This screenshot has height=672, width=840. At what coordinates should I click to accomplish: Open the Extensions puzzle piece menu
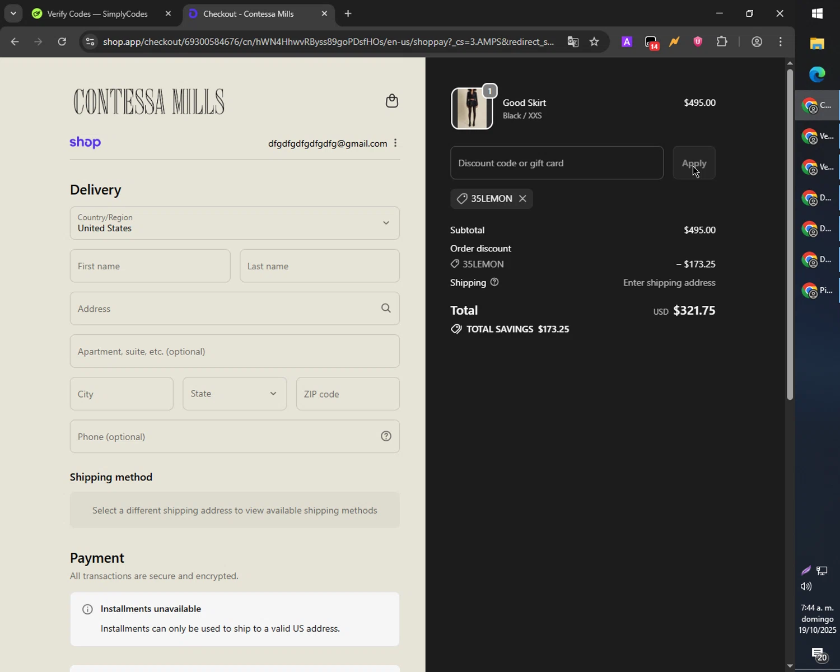(722, 41)
